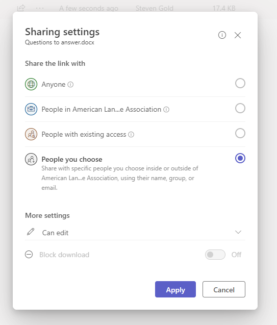
Task: Click the People with existing access icon
Action: pos(31,134)
